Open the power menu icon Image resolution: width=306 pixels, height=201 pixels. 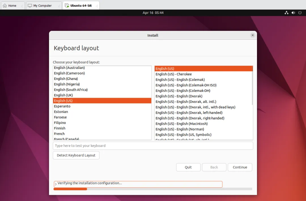(x=300, y=13)
